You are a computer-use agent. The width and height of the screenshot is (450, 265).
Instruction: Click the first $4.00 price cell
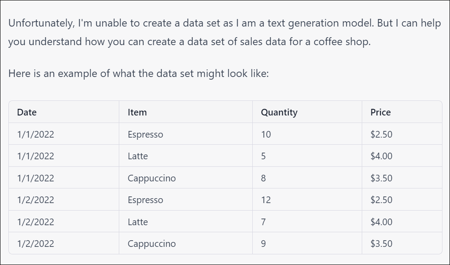(x=381, y=156)
